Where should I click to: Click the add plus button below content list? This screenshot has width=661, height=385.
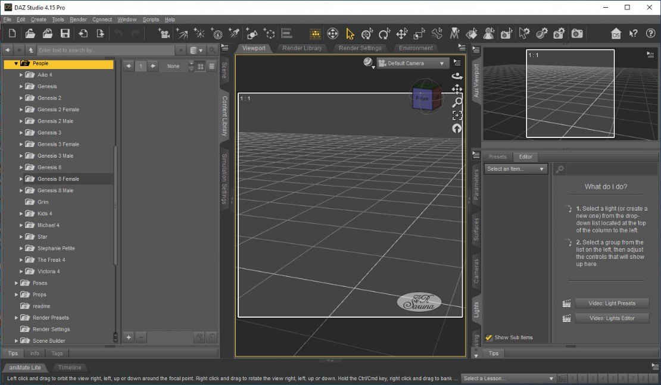129,337
